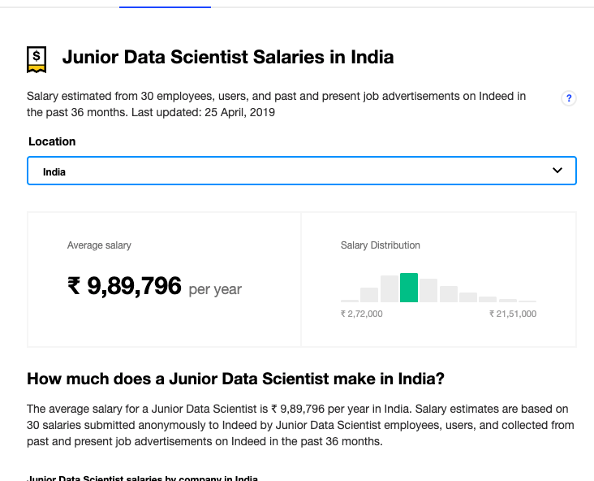594x481 pixels.
Task: Click the Average salary label
Action: pos(99,245)
